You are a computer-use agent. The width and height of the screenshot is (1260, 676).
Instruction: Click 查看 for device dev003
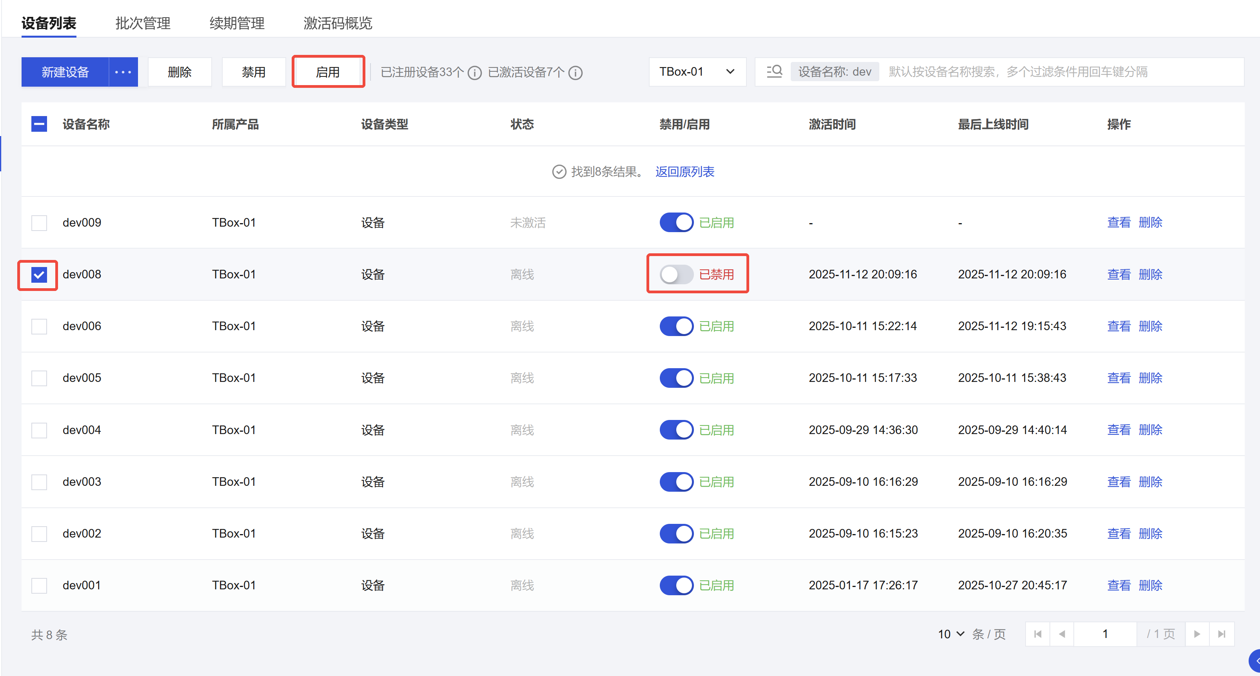(1118, 482)
